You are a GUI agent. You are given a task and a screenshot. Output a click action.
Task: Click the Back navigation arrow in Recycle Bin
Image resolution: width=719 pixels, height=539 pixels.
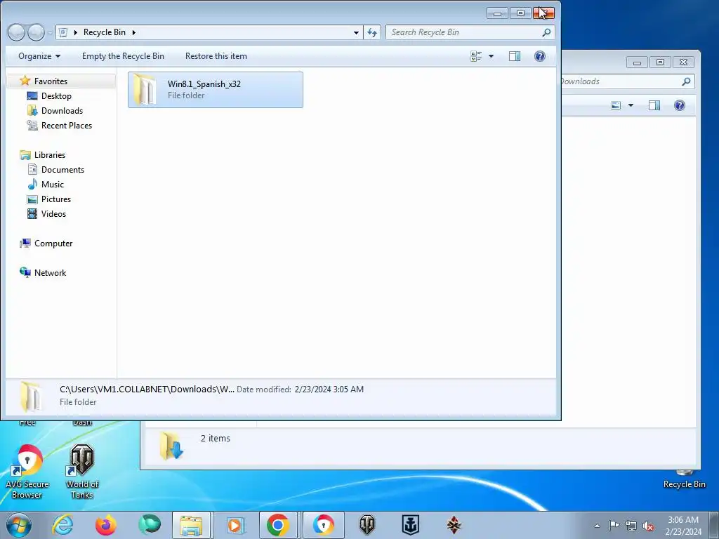click(x=16, y=32)
